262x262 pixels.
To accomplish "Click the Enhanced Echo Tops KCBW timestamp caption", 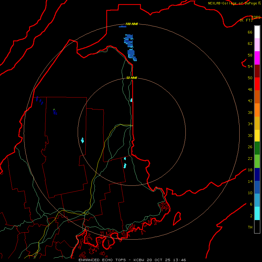I will click(x=132, y=260).
